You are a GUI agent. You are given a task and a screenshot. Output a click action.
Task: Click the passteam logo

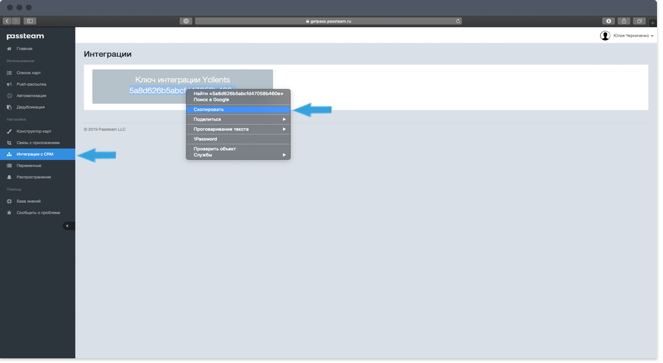point(25,36)
